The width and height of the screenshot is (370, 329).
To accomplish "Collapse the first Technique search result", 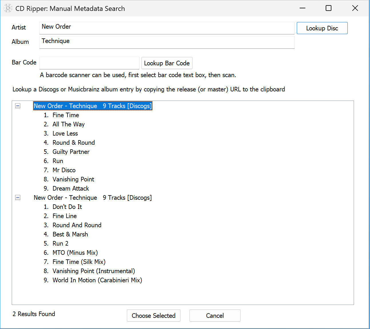I will [x=17, y=106].
